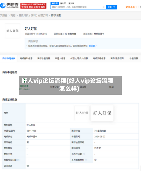This screenshot has height=171, width=141.
Task: Click 商标详情 in the breadcrumb
Action: [x=56, y=15]
